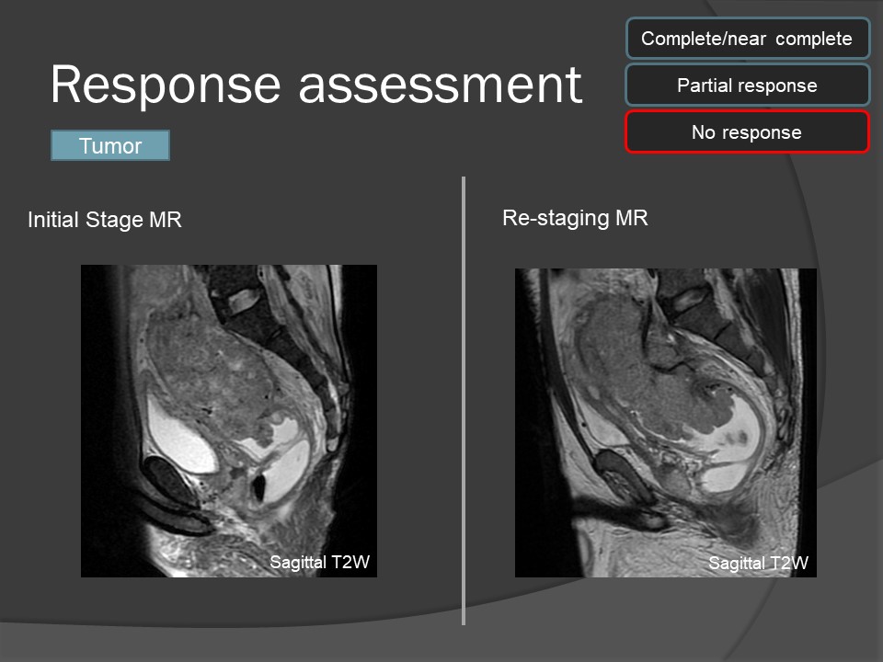Open the re-staging sagittal MRI image
Screen dimensions: 883x662
pos(665,422)
